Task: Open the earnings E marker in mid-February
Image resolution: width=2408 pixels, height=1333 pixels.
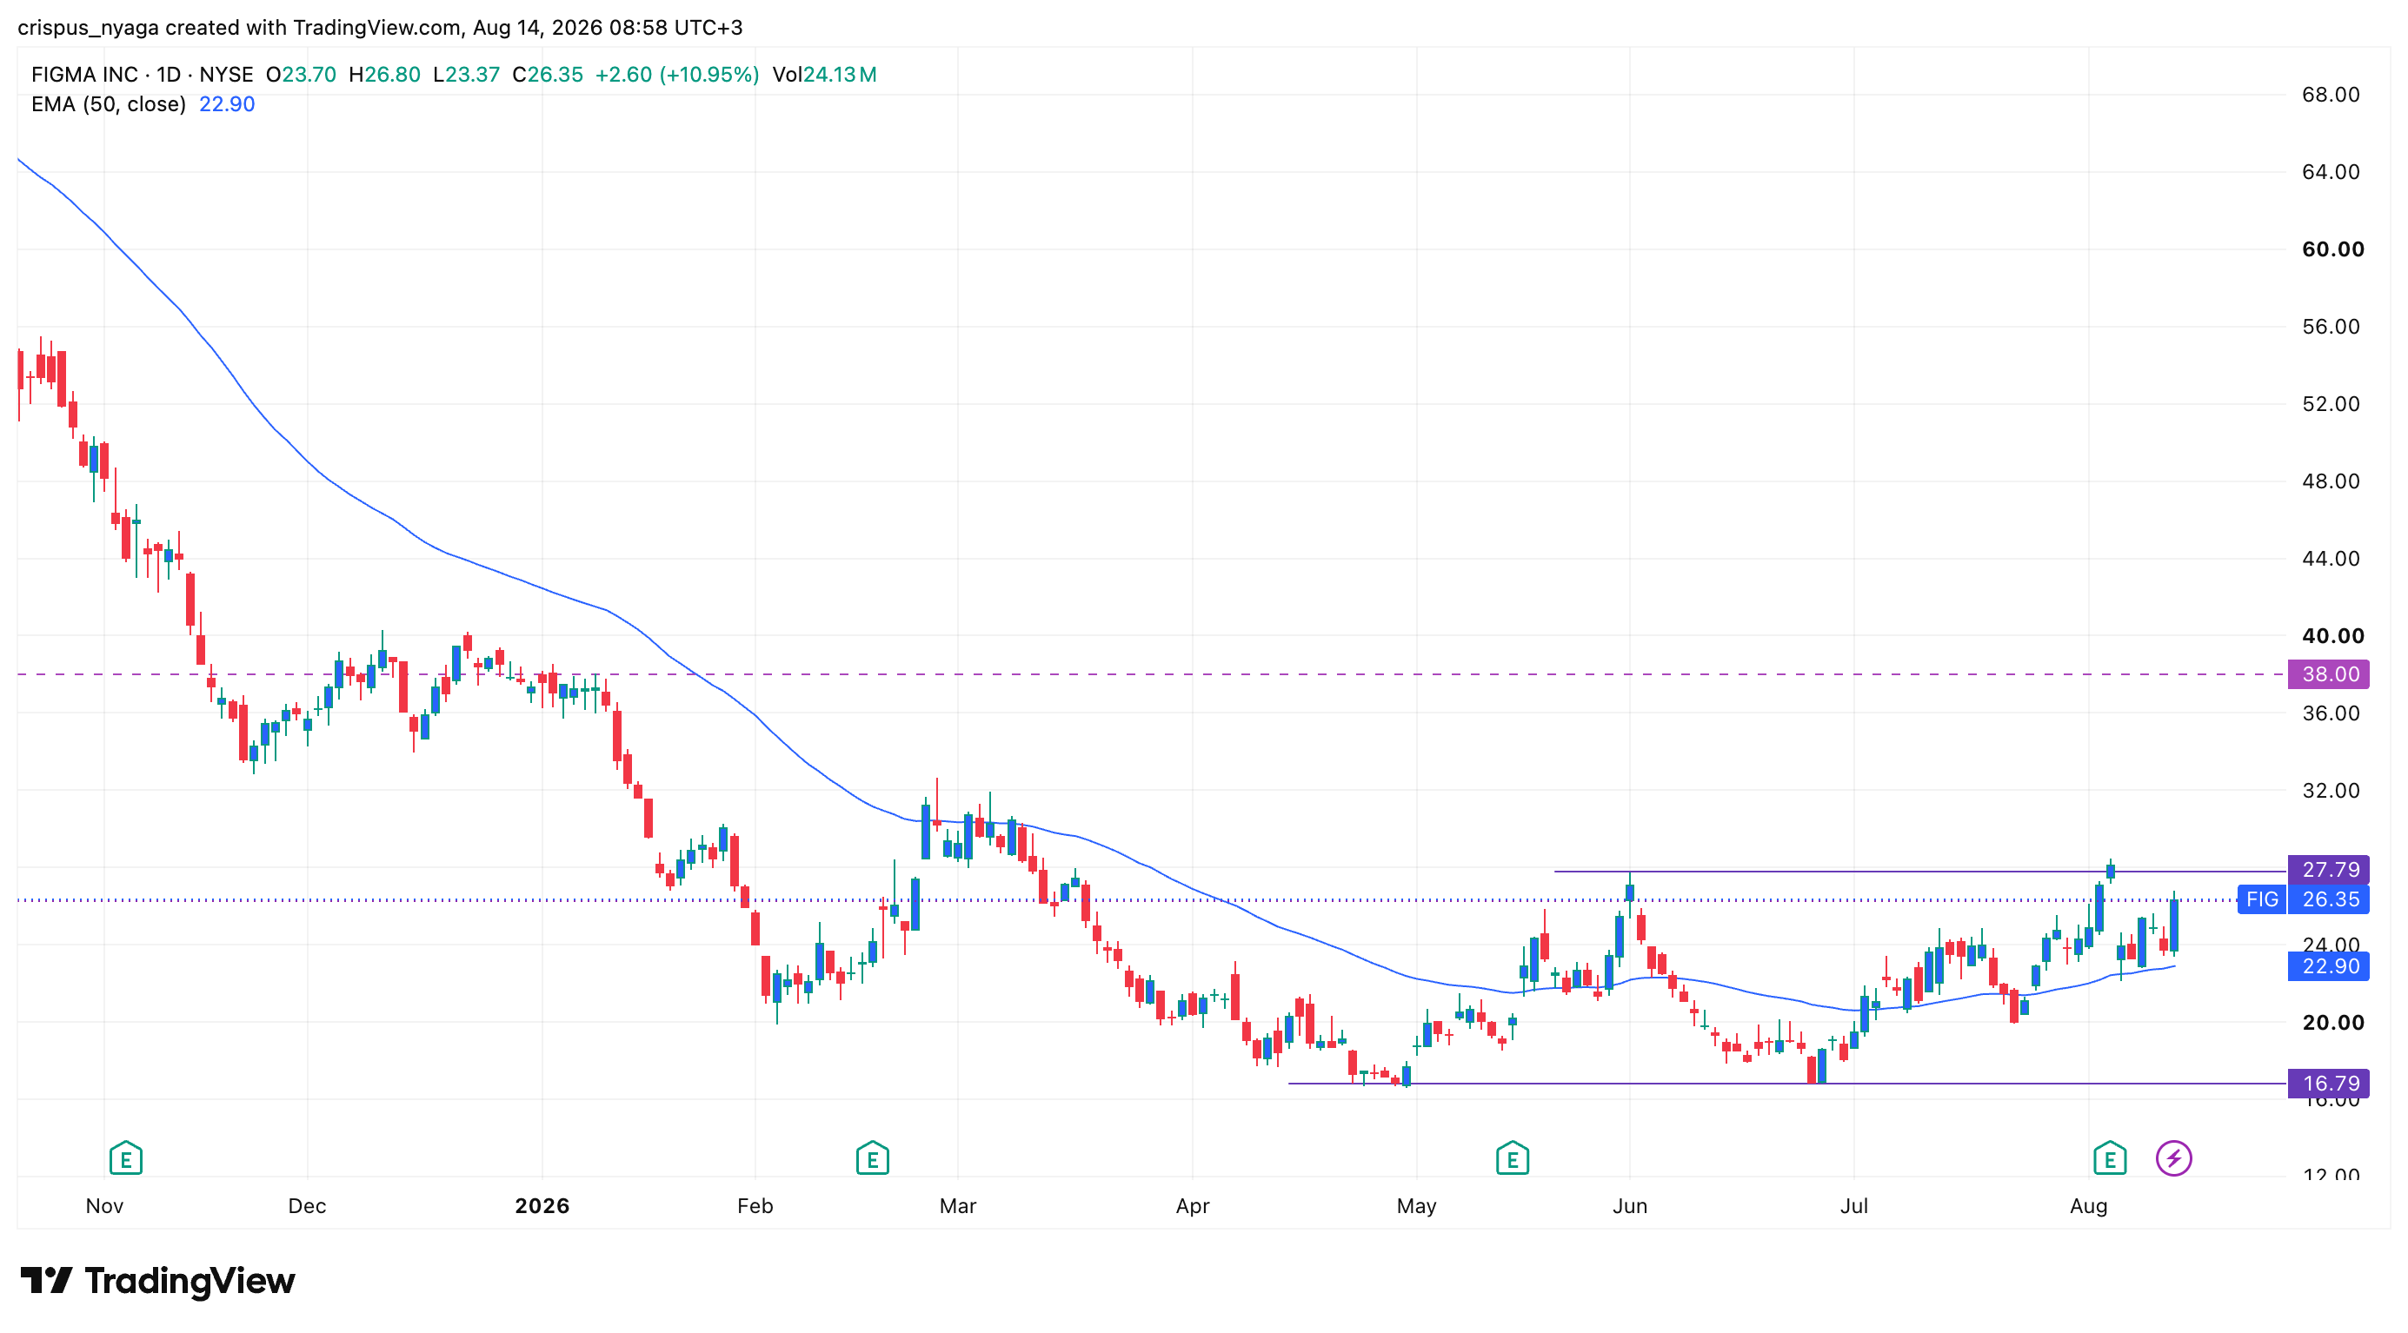Action: 872,1158
